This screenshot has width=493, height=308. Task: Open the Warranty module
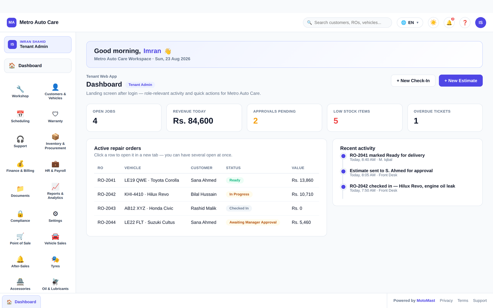55,117
